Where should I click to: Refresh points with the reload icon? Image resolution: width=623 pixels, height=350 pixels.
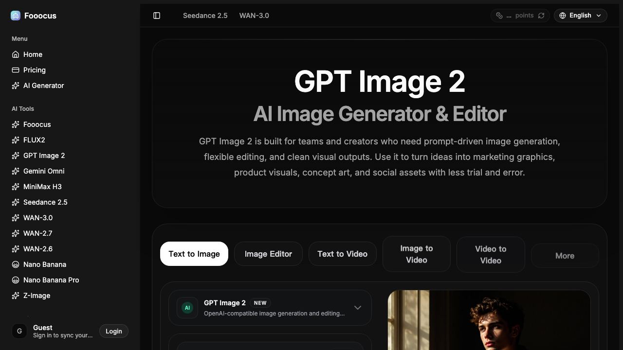click(541, 16)
